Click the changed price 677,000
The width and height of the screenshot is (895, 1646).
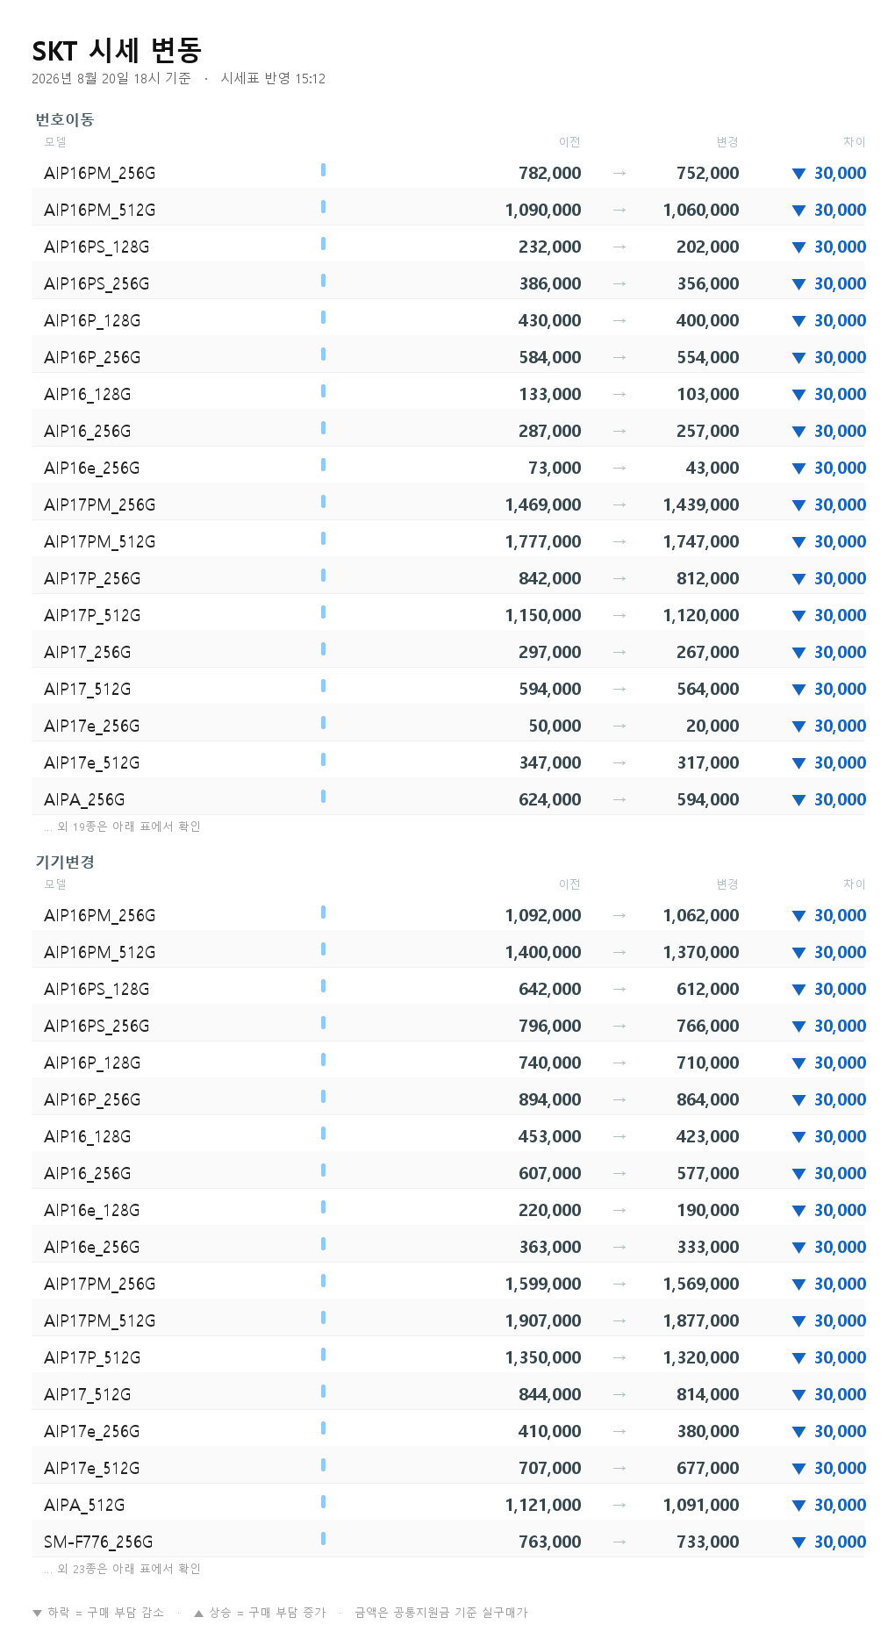[708, 1469]
